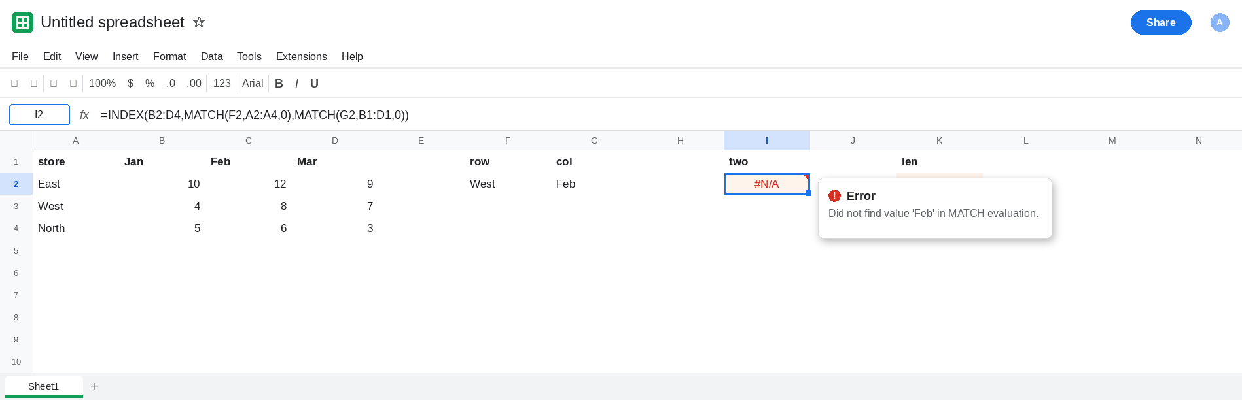Click the 'Mar' header cell
Image resolution: width=1242 pixels, height=400 pixels.
(x=335, y=161)
